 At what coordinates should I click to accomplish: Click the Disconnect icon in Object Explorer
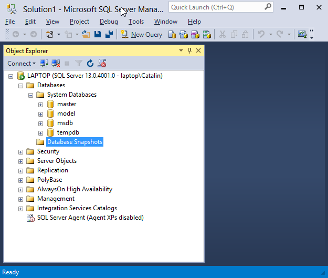(x=56, y=63)
